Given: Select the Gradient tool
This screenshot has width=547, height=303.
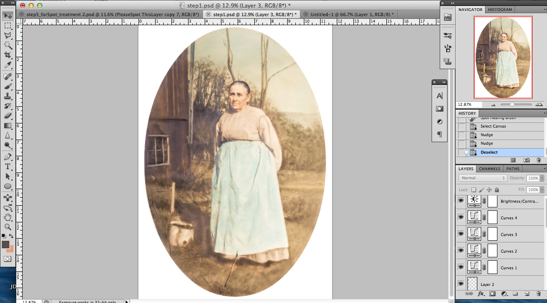Looking at the screenshot, I should tap(8, 125).
